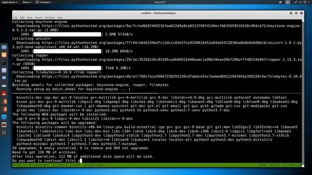Viewport: 312px width, 175px height.
Task: Open the terminal icon in the dock
Action: point(4,63)
